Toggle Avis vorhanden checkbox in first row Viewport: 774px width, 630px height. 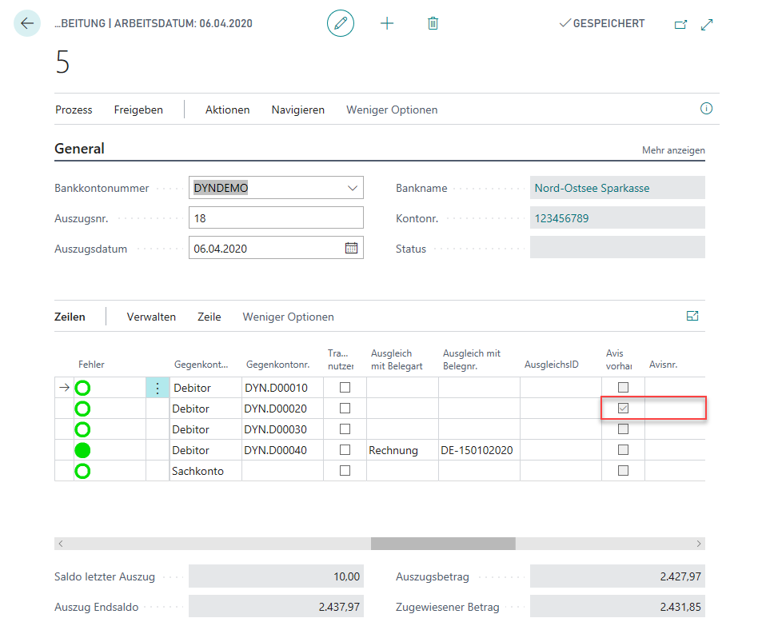(x=623, y=387)
